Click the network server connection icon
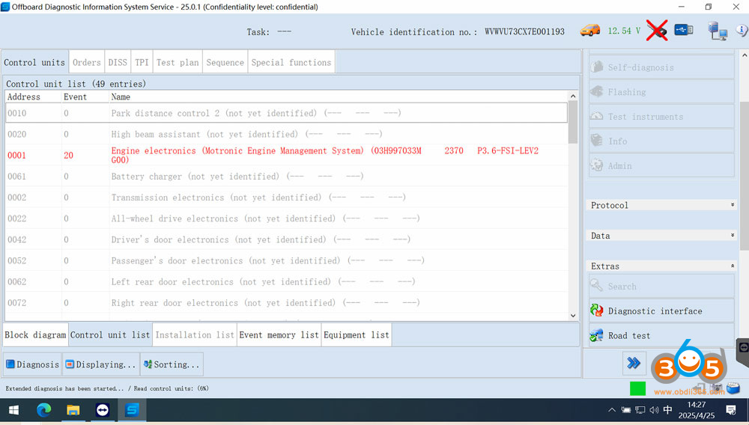Image resolution: width=749 pixels, height=425 pixels. click(x=717, y=31)
